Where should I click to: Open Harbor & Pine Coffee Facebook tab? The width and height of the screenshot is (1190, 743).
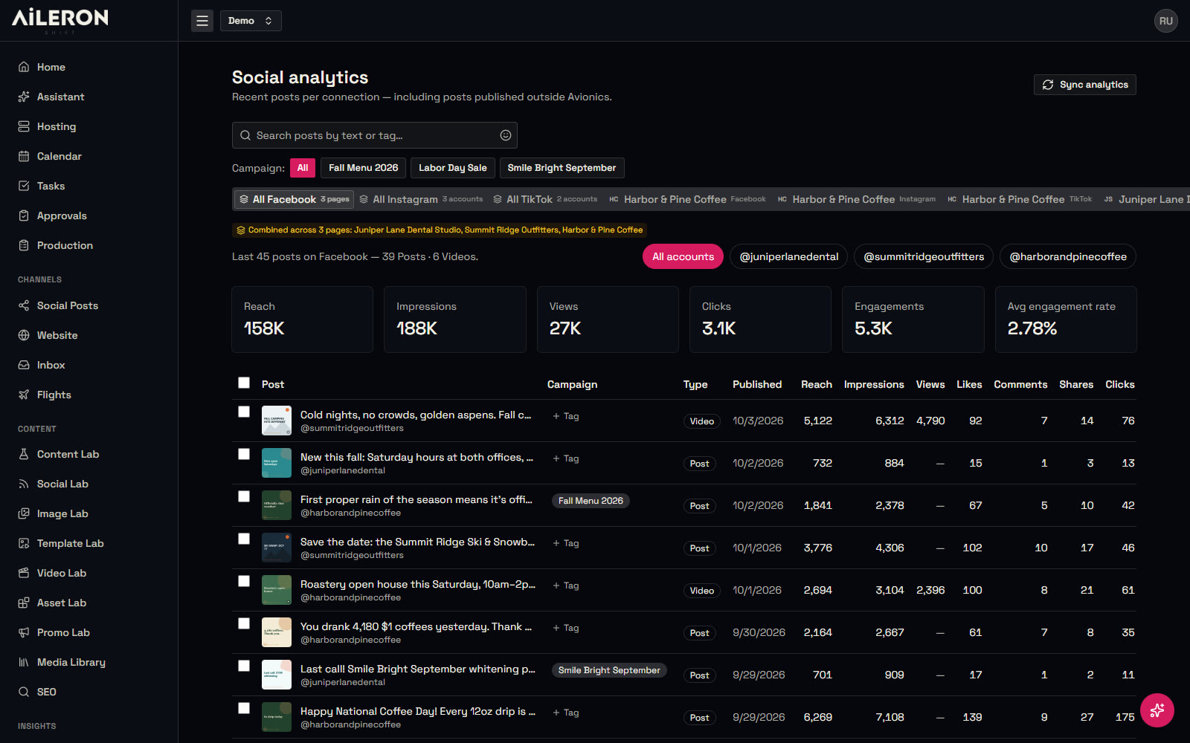pos(687,199)
